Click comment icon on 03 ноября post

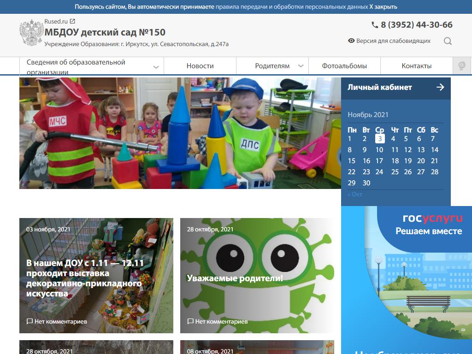29,321
